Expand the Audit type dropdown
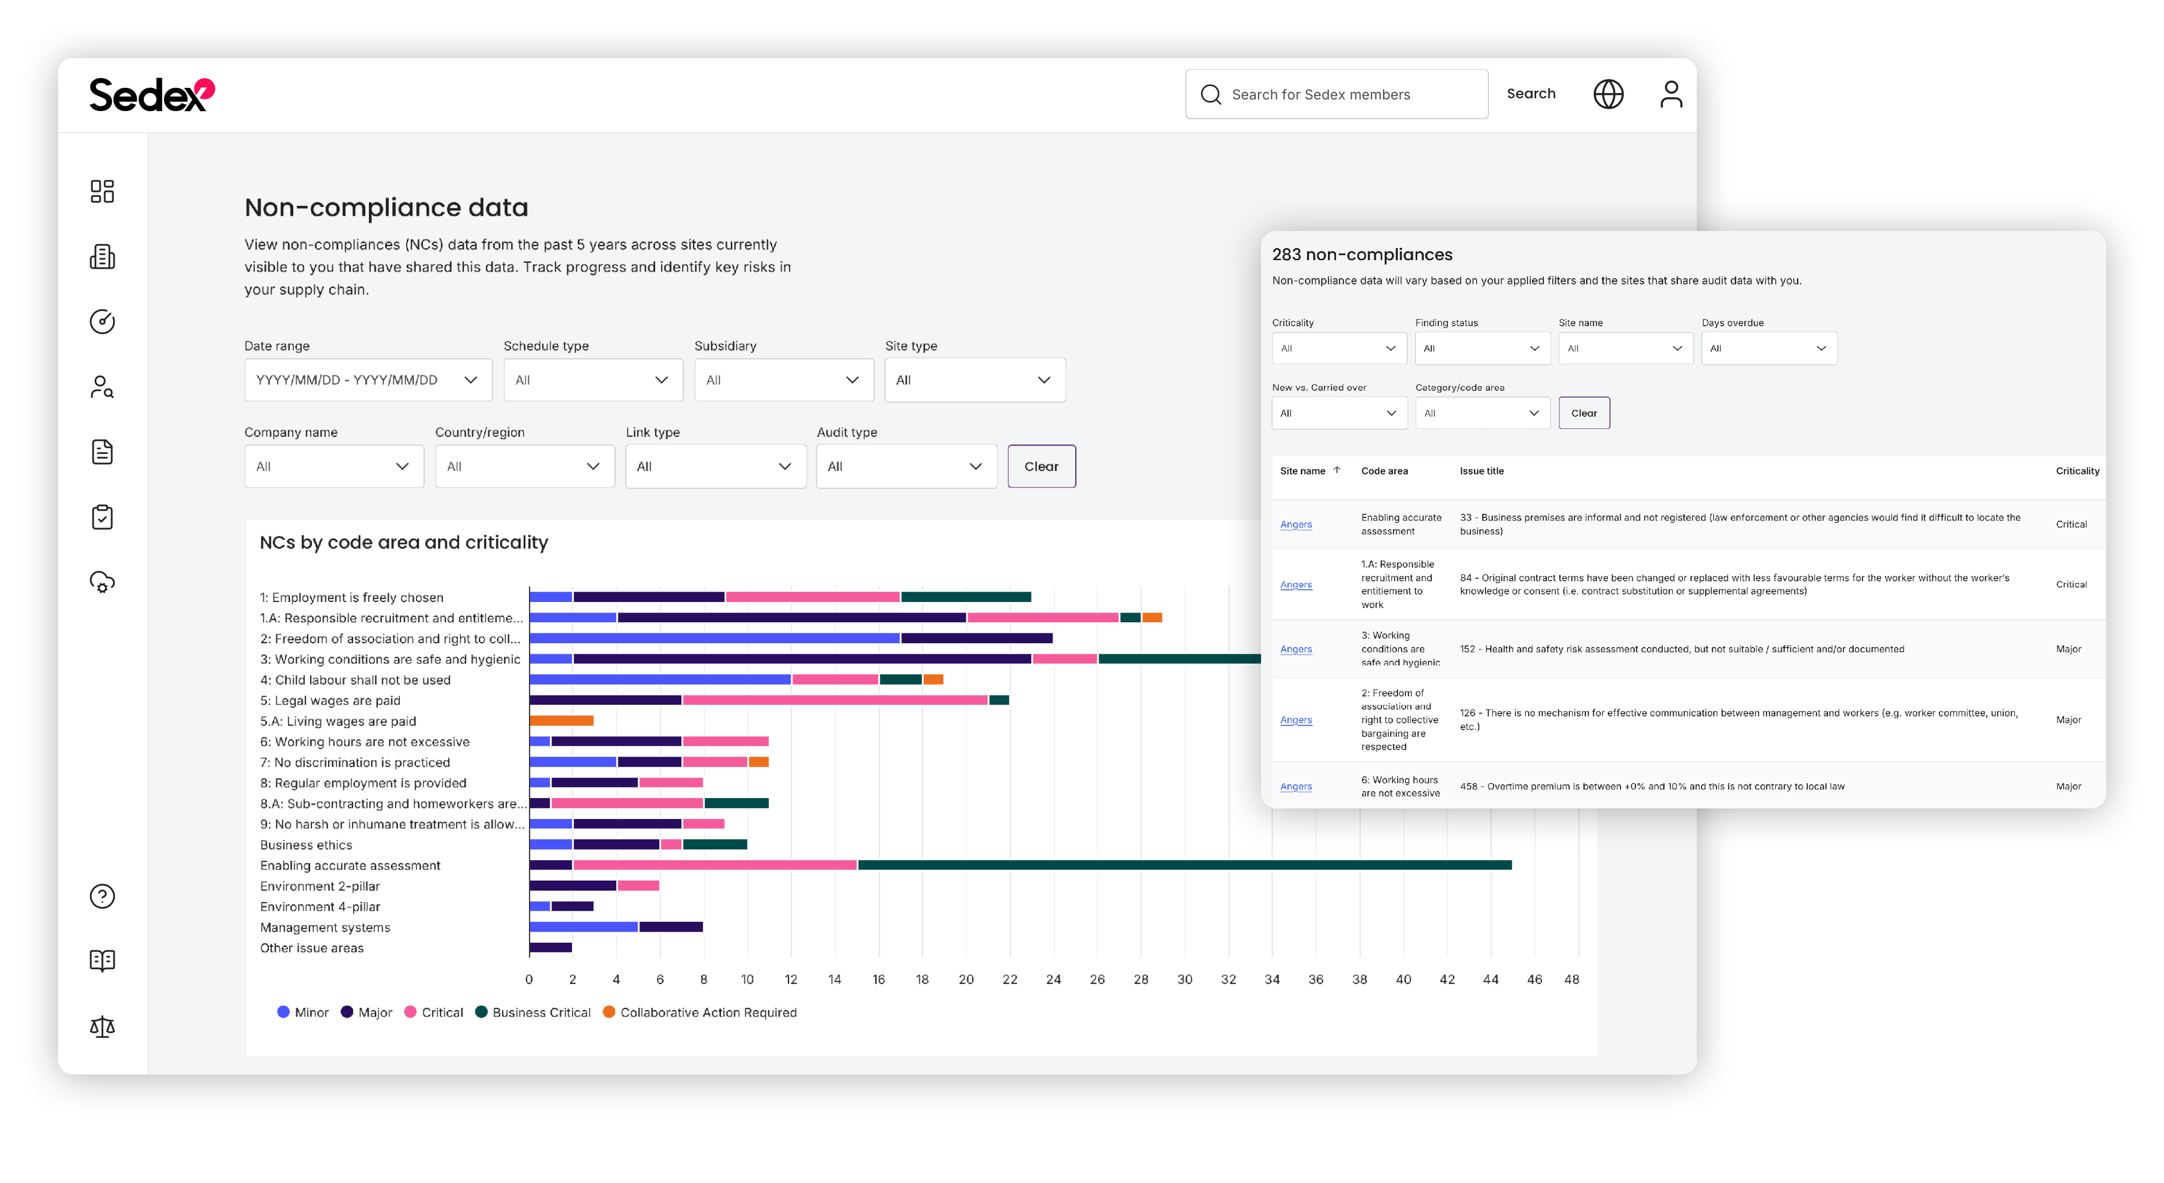 click(x=907, y=466)
